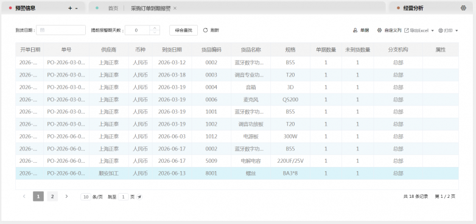This screenshot has height=224, width=476.
Task: Select row with 到货日期 2026-03-12
Action: pyautogui.click(x=237, y=63)
